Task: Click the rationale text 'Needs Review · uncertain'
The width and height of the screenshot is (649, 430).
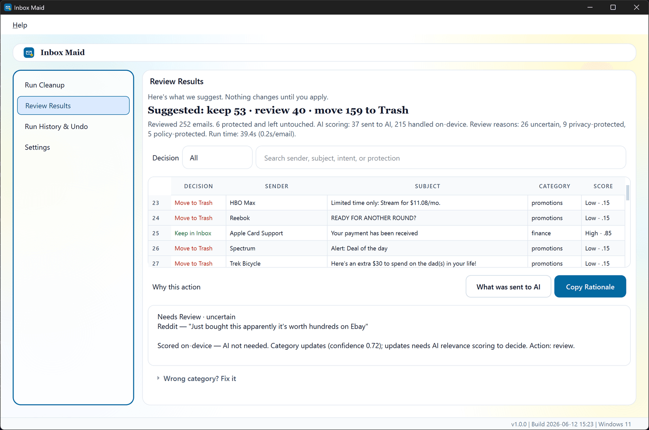Action: (196, 317)
